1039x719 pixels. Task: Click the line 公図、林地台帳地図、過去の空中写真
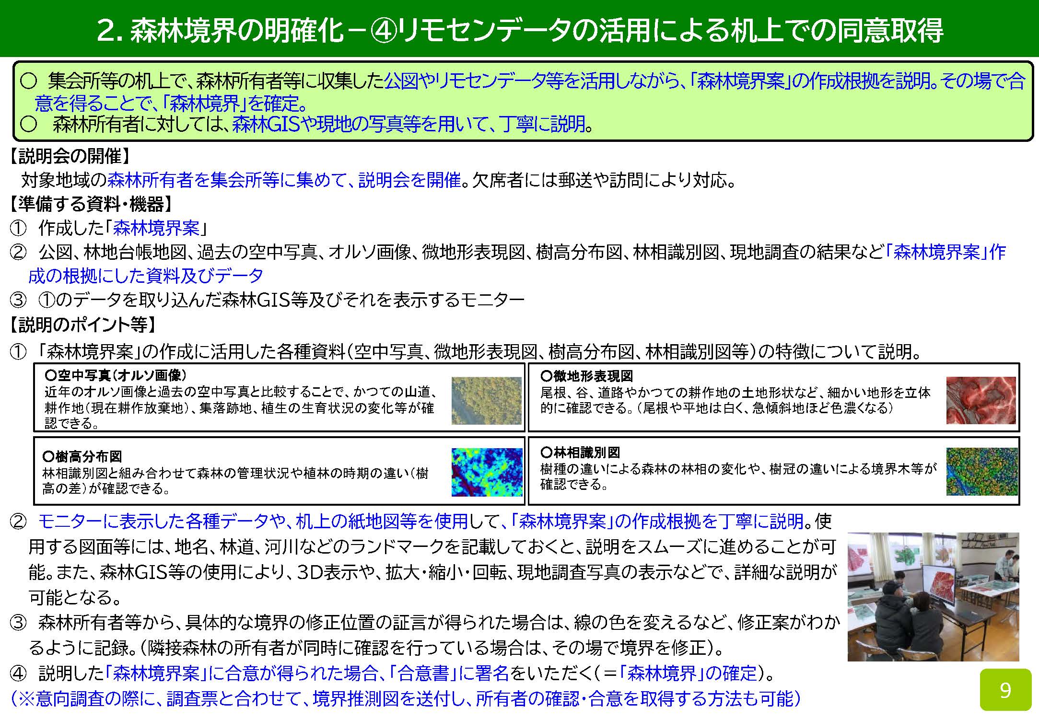[508, 252]
